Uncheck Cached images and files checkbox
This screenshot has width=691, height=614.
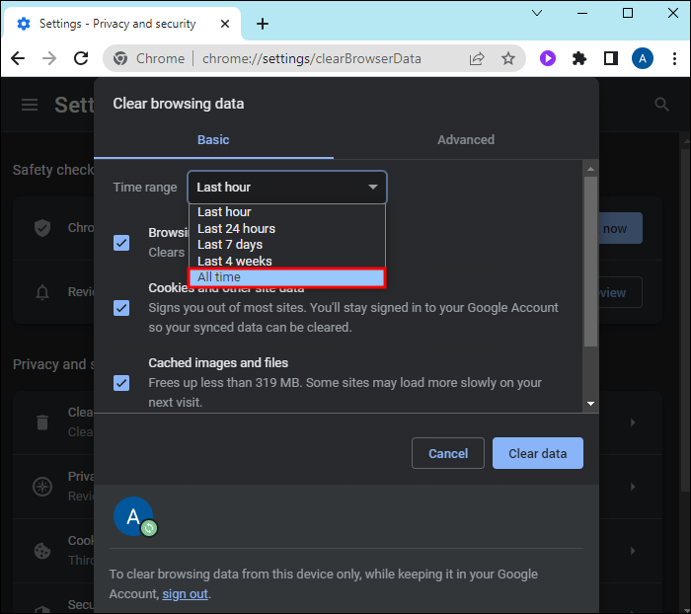[x=121, y=382]
